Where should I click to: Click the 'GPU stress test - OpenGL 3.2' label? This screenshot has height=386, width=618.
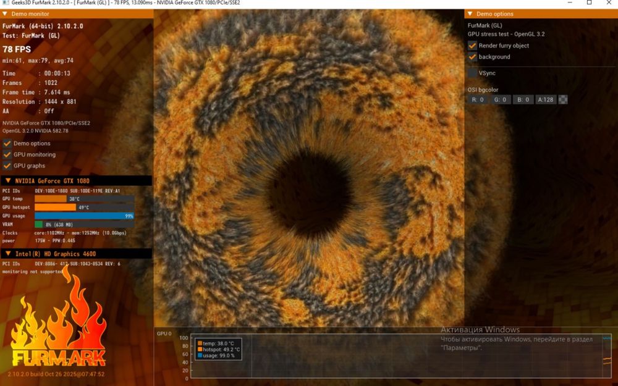506,34
